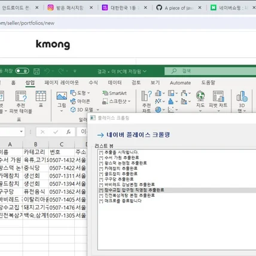Open the 보기 ribbon tab
Screen dimensions: 256x256
point(155,83)
